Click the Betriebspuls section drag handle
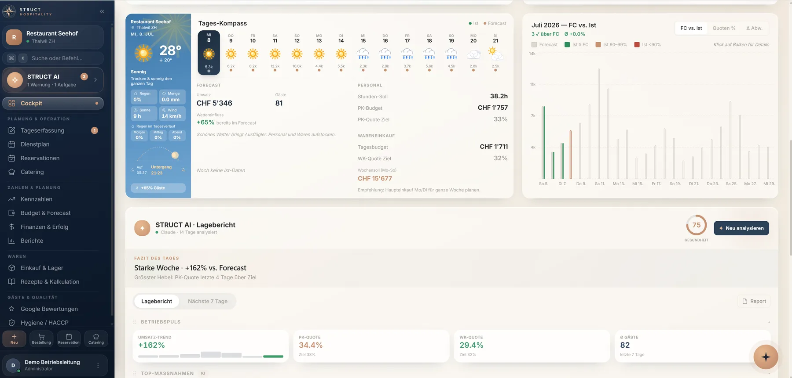This screenshot has height=378, width=792. 135,322
